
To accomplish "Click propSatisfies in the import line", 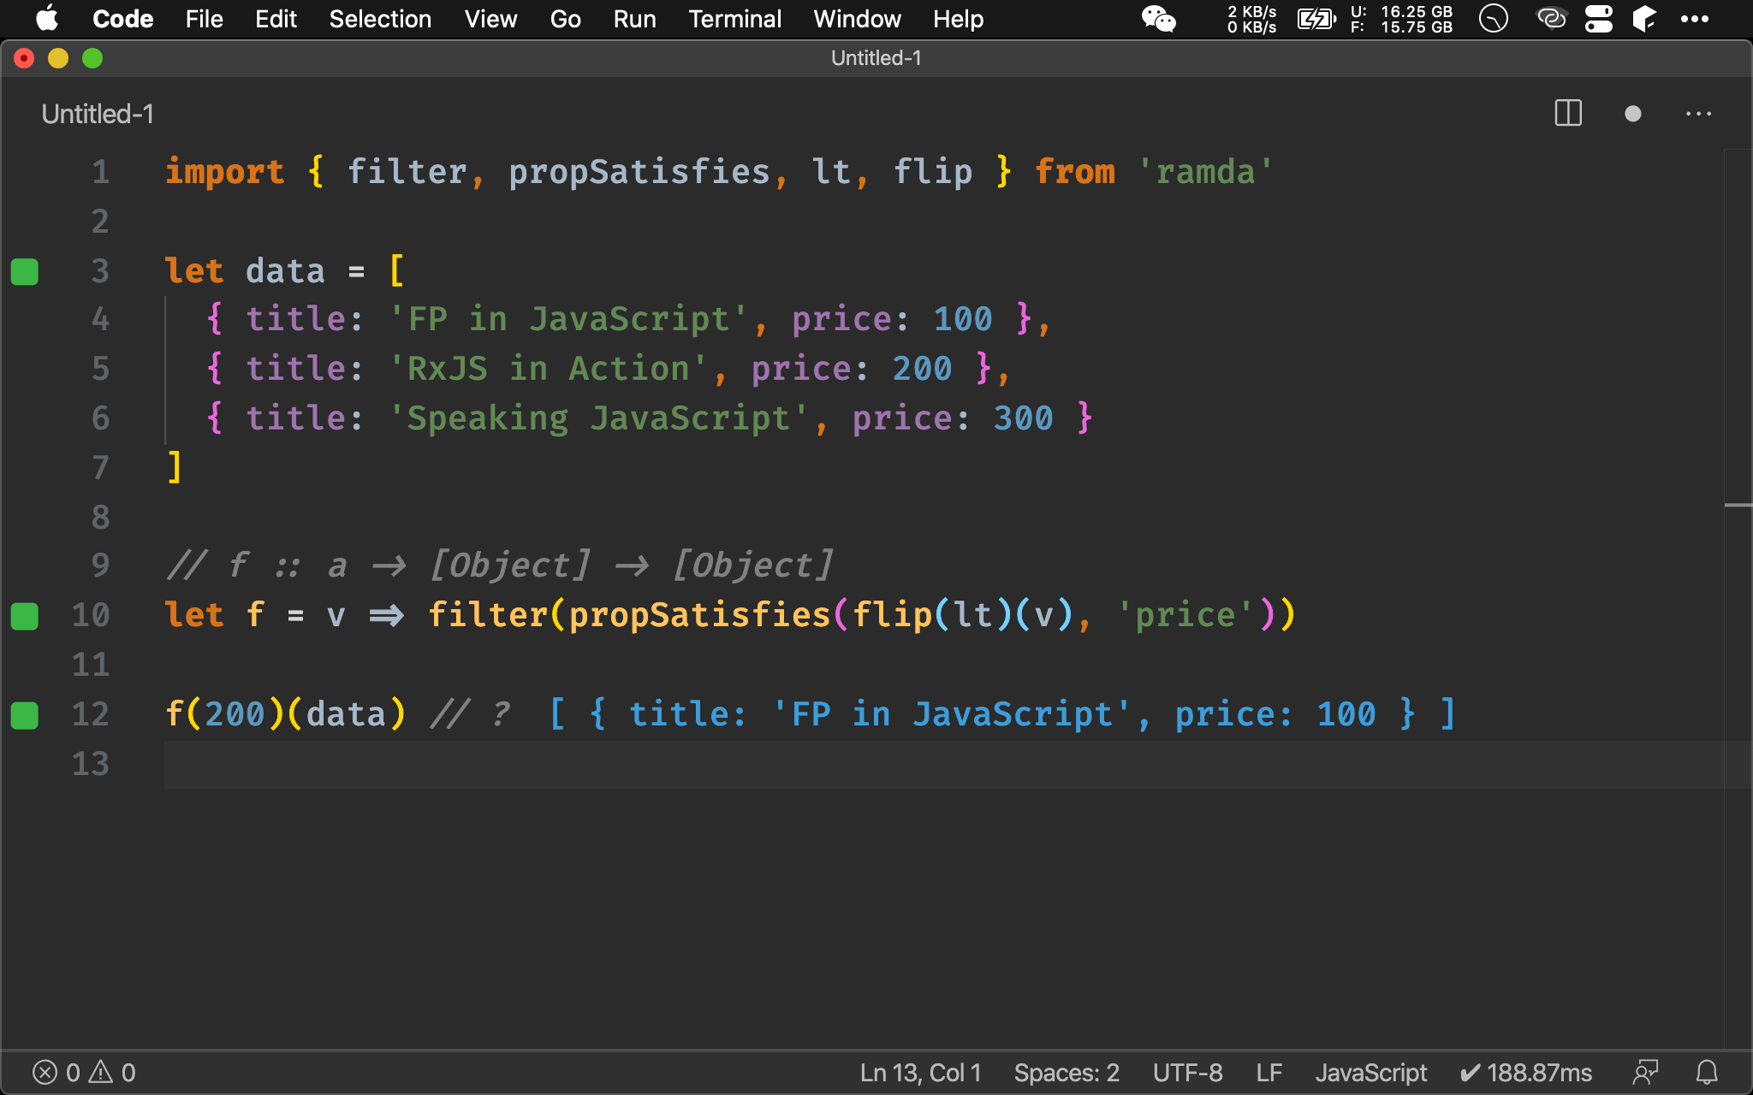I will tap(639, 172).
